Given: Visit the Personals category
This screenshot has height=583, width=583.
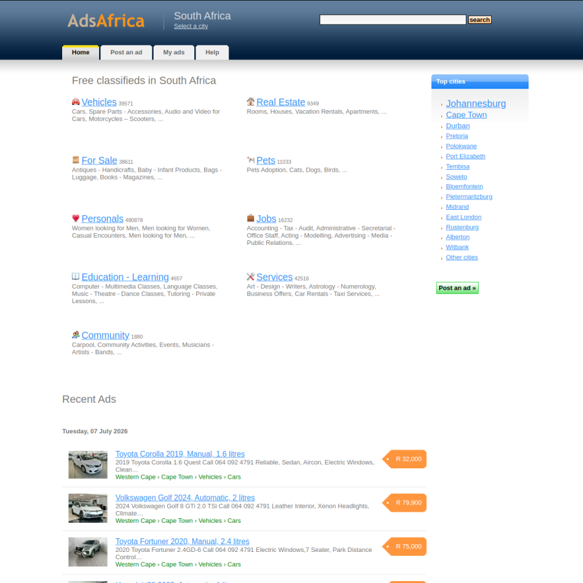Looking at the screenshot, I should pos(102,219).
